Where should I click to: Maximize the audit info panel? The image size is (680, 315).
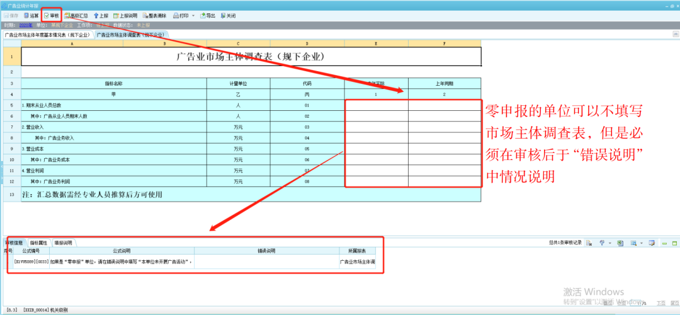point(674,243)
